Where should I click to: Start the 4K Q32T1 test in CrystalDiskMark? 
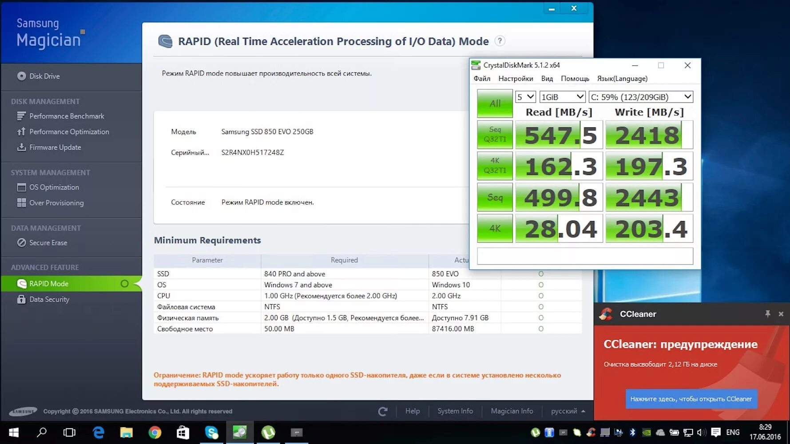point(495,166)
